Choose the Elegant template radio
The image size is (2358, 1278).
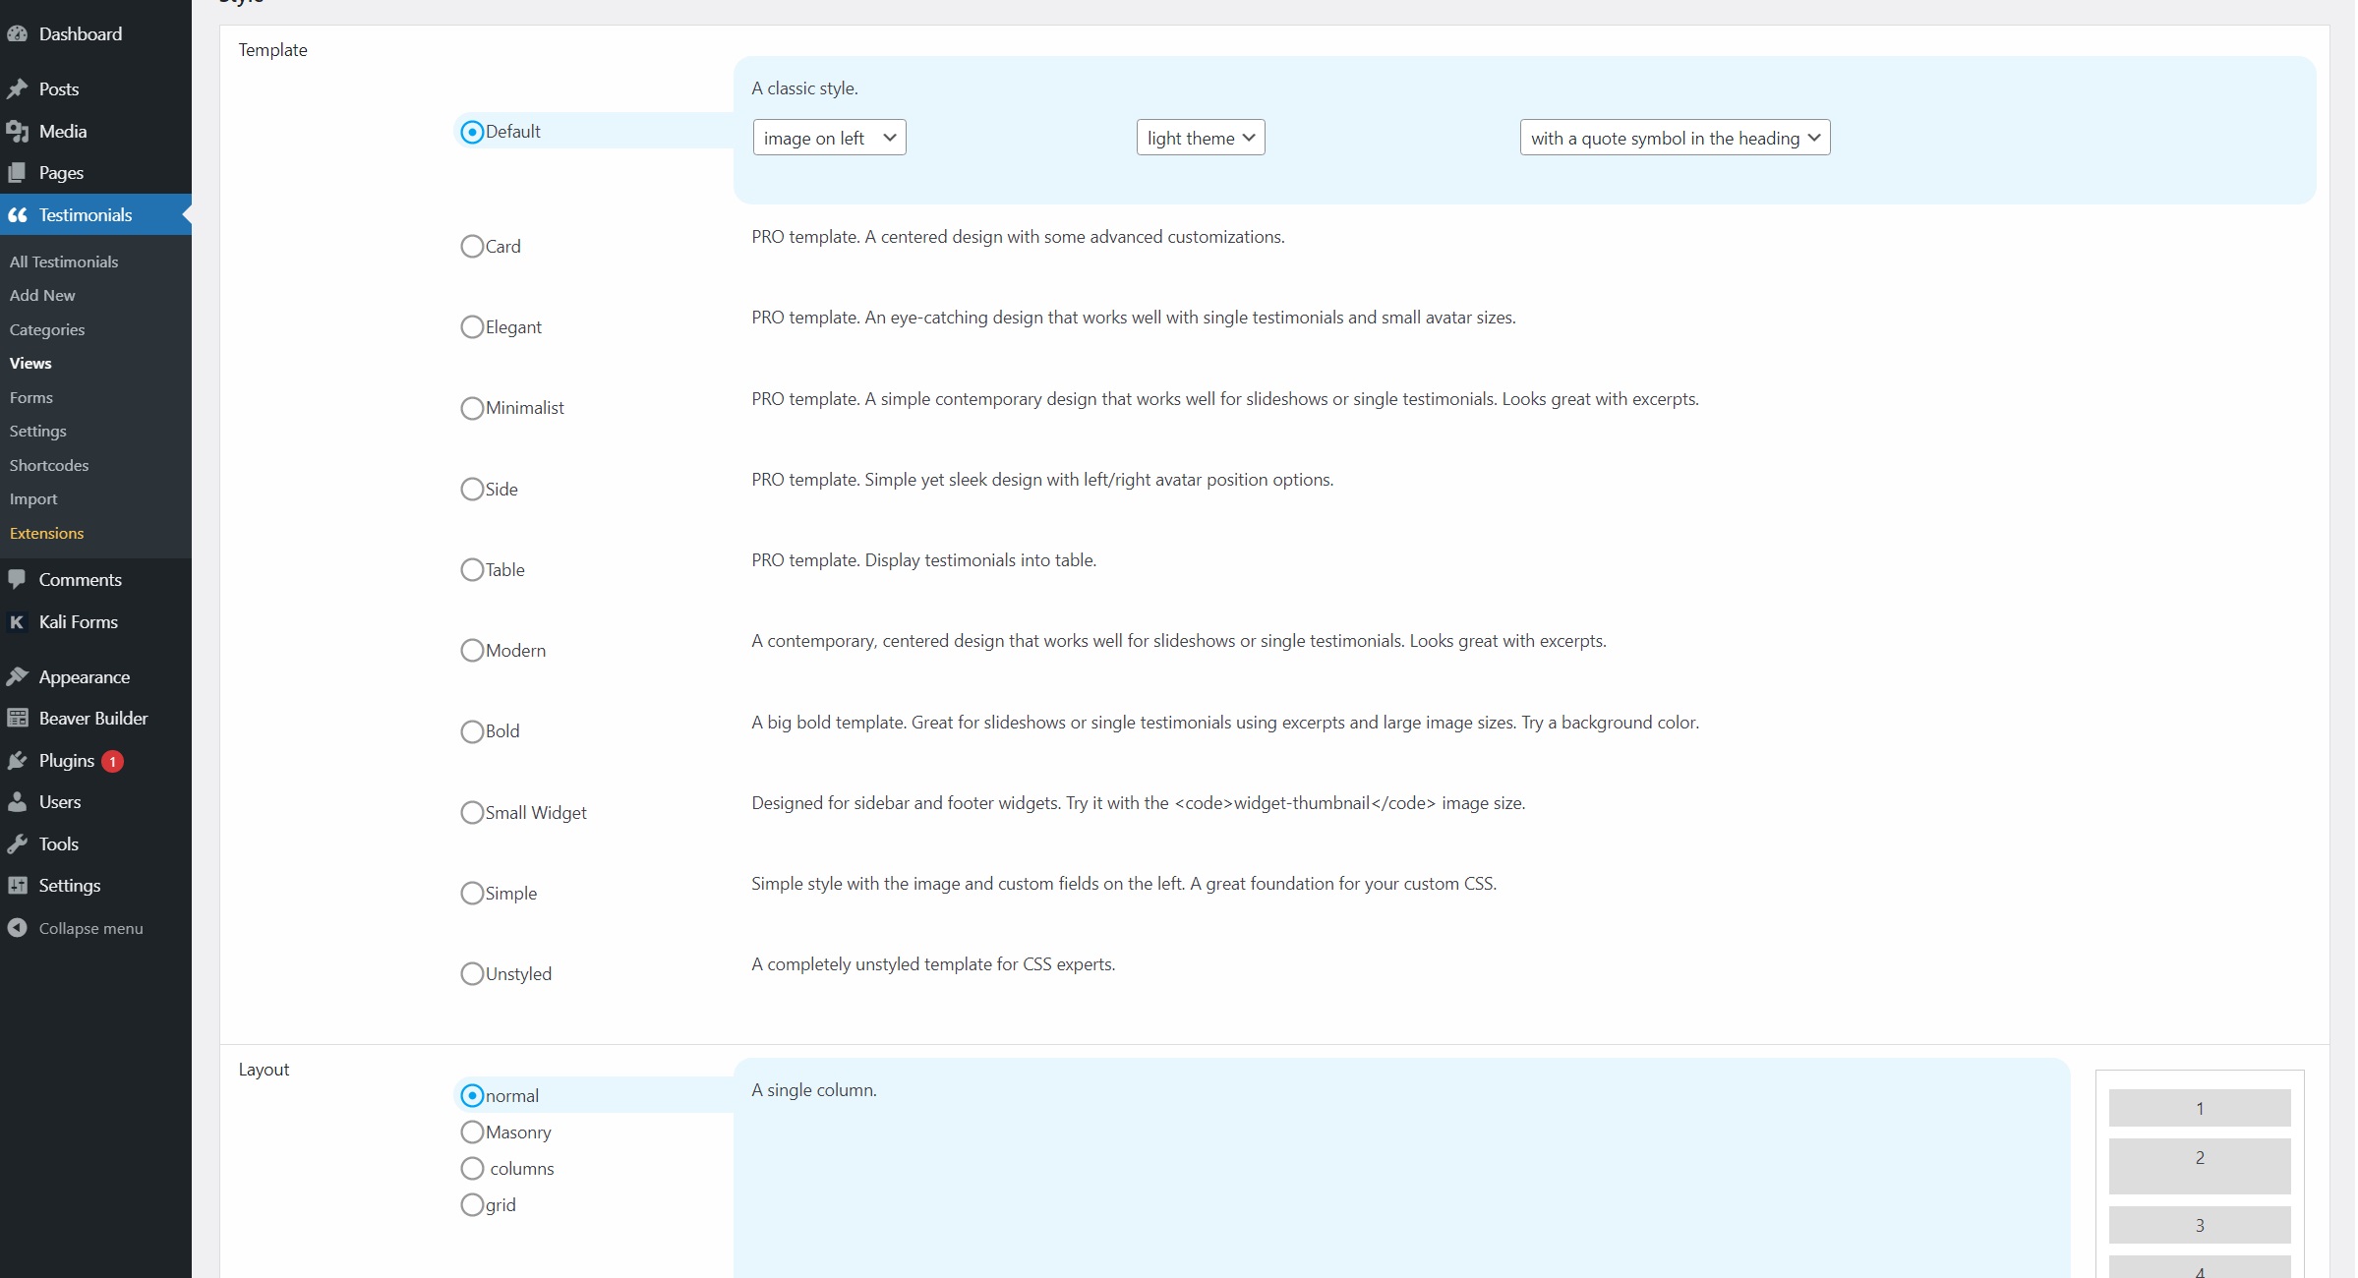pyautogui.click(x=472, y=327)
